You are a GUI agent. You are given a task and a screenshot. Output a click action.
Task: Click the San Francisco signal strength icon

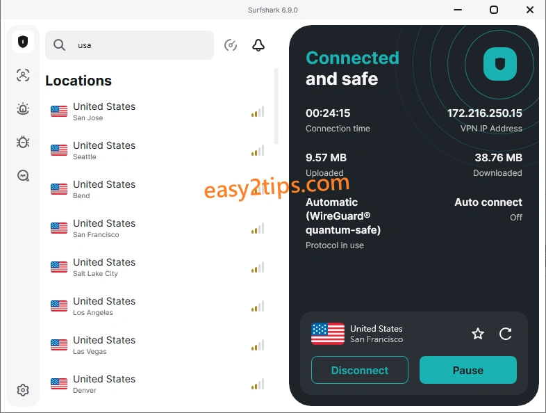tap(258, 228)
